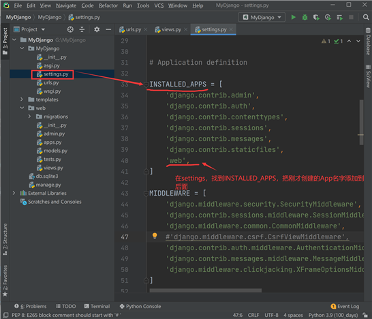Open the TODO tool window

[x=65, y=306]
